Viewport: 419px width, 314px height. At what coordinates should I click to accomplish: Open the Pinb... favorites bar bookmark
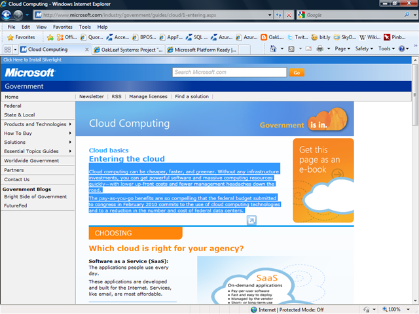click(x=395, y=37)
